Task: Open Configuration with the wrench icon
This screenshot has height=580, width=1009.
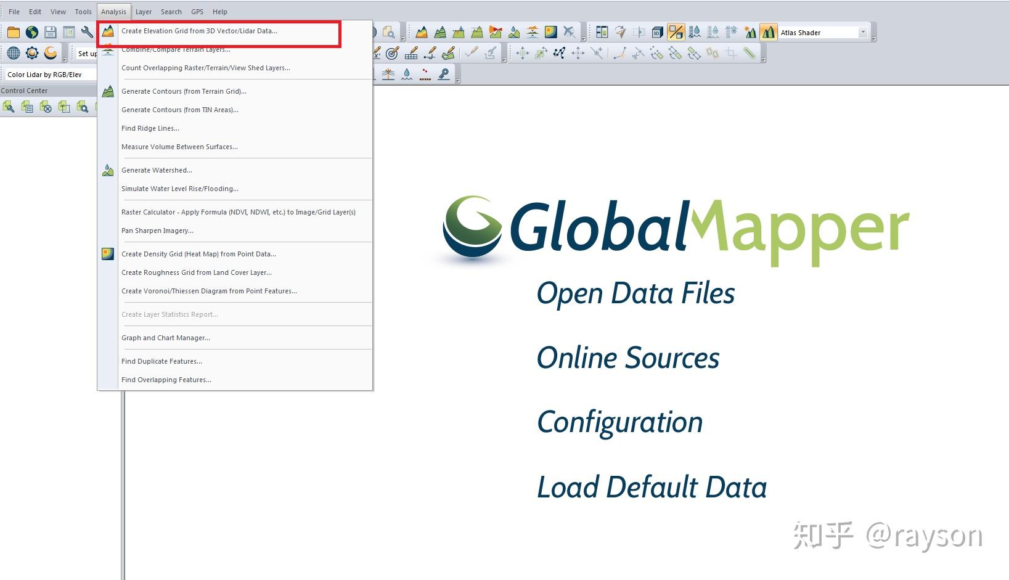Action: (x=87, y=33)
